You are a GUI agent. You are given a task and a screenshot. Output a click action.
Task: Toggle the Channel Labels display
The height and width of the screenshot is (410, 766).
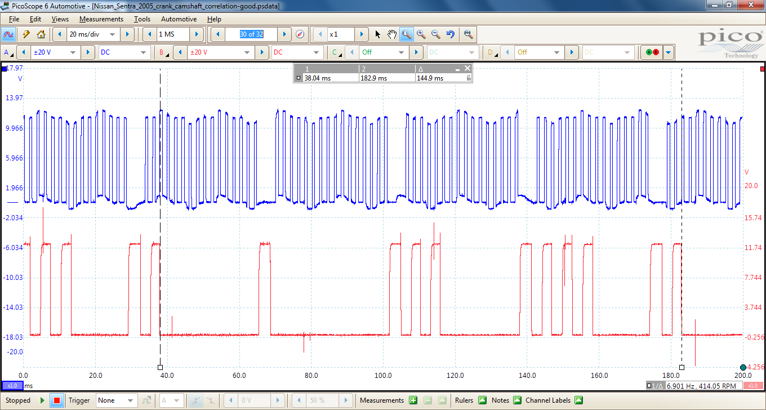tap(578, 400)
